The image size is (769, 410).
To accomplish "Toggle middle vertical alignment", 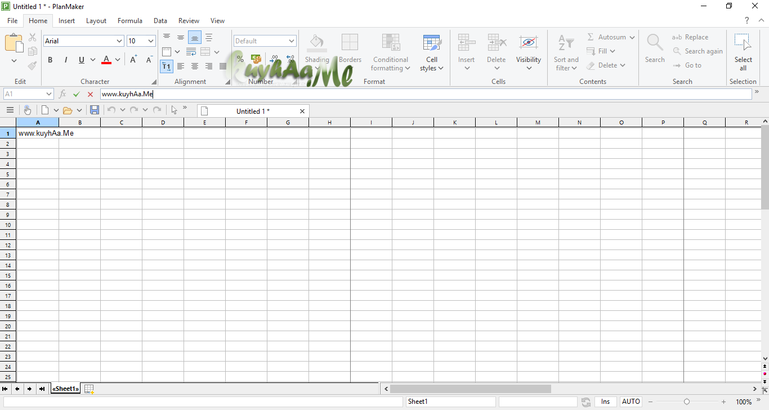I will point(181,38).
